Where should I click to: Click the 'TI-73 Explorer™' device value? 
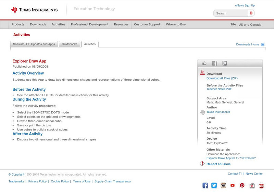click(217, 143)
